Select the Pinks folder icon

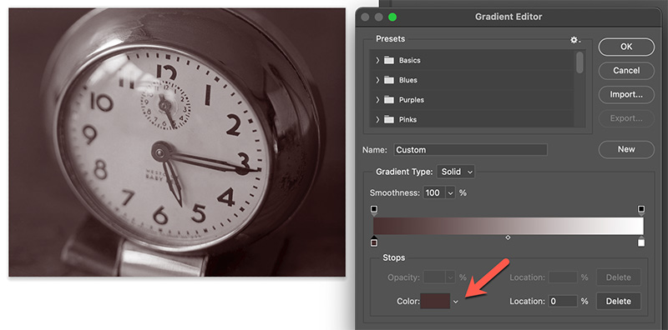(x=388, y=119)
